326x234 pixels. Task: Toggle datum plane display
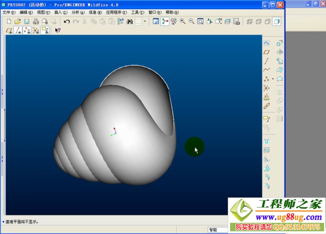(x=9, y=30)
